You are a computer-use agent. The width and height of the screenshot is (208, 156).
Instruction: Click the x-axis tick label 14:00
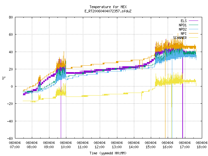(134, 147)
